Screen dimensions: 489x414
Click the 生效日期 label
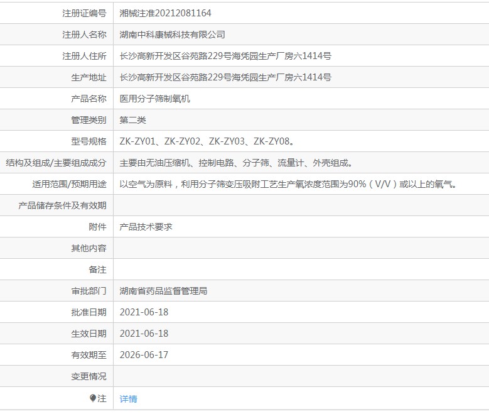pyautogui.click(x=89, y=334)
